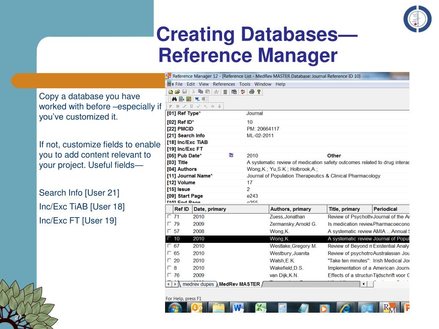Toggle Bold formatting icon
The height and width of the screenshot is (329, 439).
click(x=177, y=106)
